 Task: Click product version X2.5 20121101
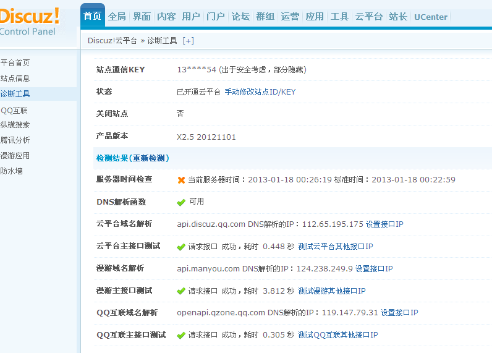[x=206, y=137]
